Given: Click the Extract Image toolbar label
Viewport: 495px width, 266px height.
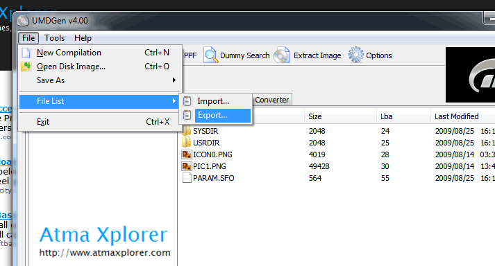Looking at the screenshot, I should 317,55.
